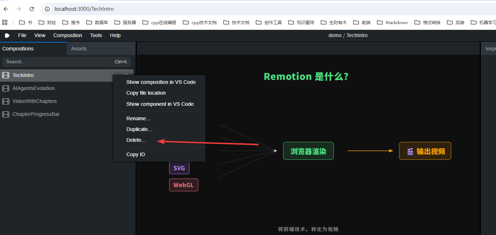Viewport: 496px width, 235px height.
Task: Click the ChapterProgressBar film strip icon
Action: [x=6, y=114]
